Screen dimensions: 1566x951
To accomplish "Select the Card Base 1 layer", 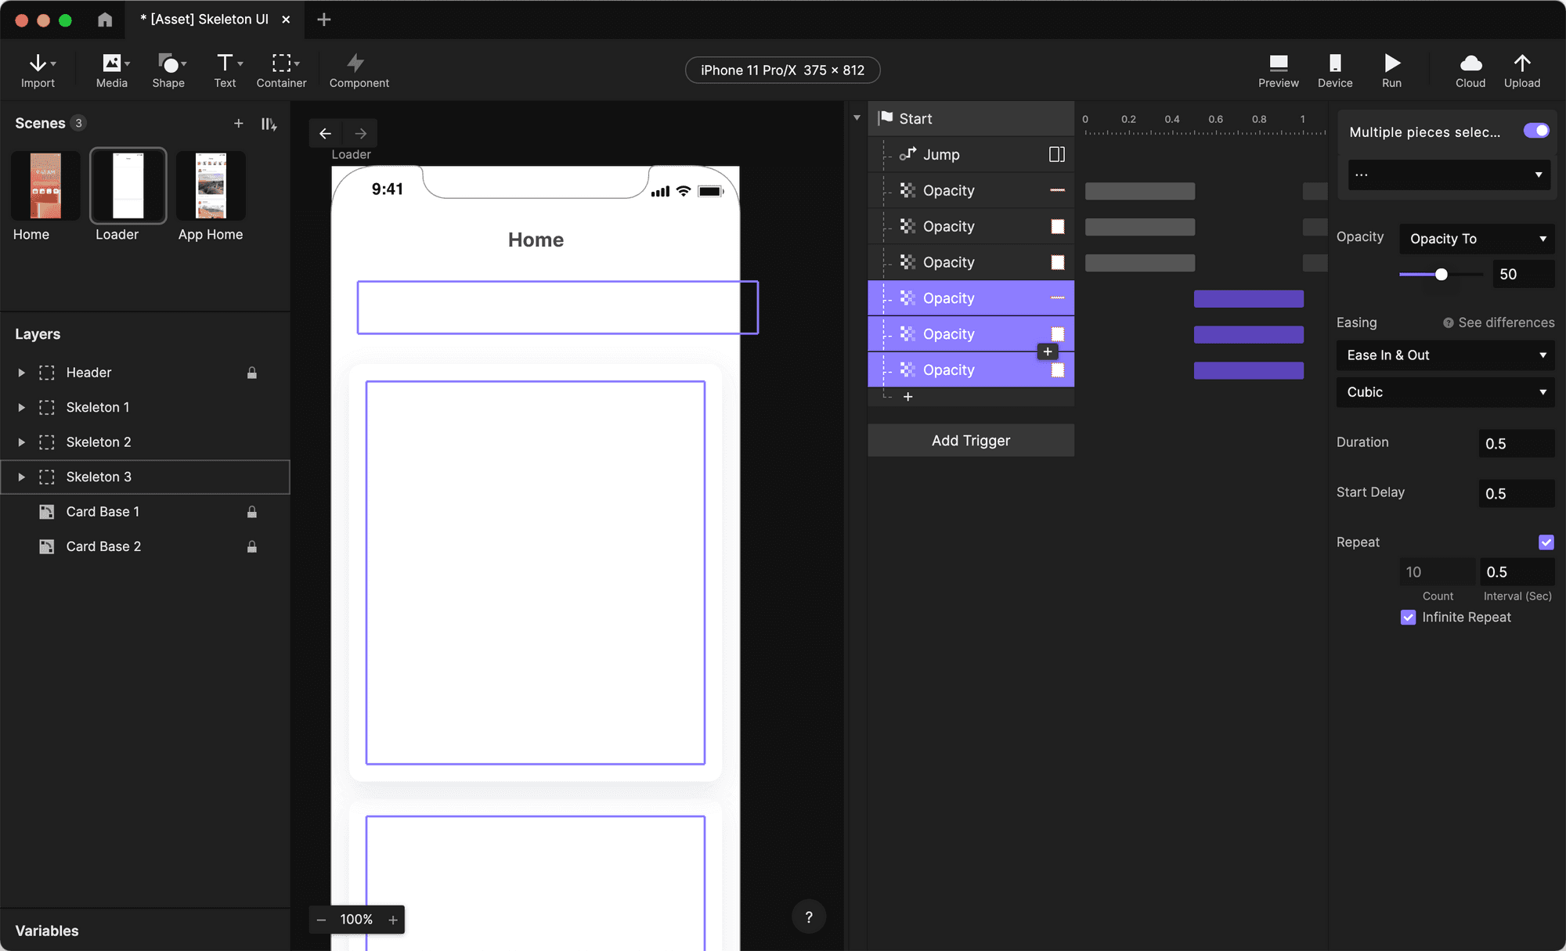I will pyautogui.click(x=145, y=512).
